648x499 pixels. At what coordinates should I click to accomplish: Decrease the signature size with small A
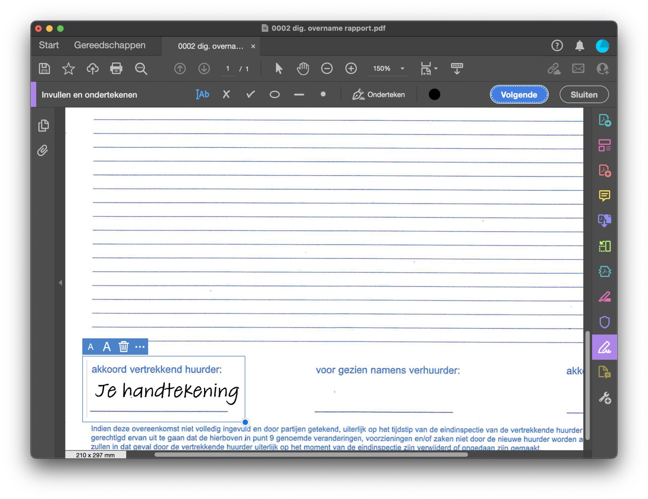click(x=90, y=347)
